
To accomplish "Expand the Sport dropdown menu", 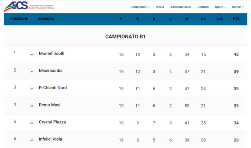I will [x=220, y=7].
